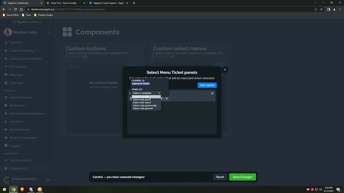
Task: Reset the unsaved changes
Action: pos(220,177)
